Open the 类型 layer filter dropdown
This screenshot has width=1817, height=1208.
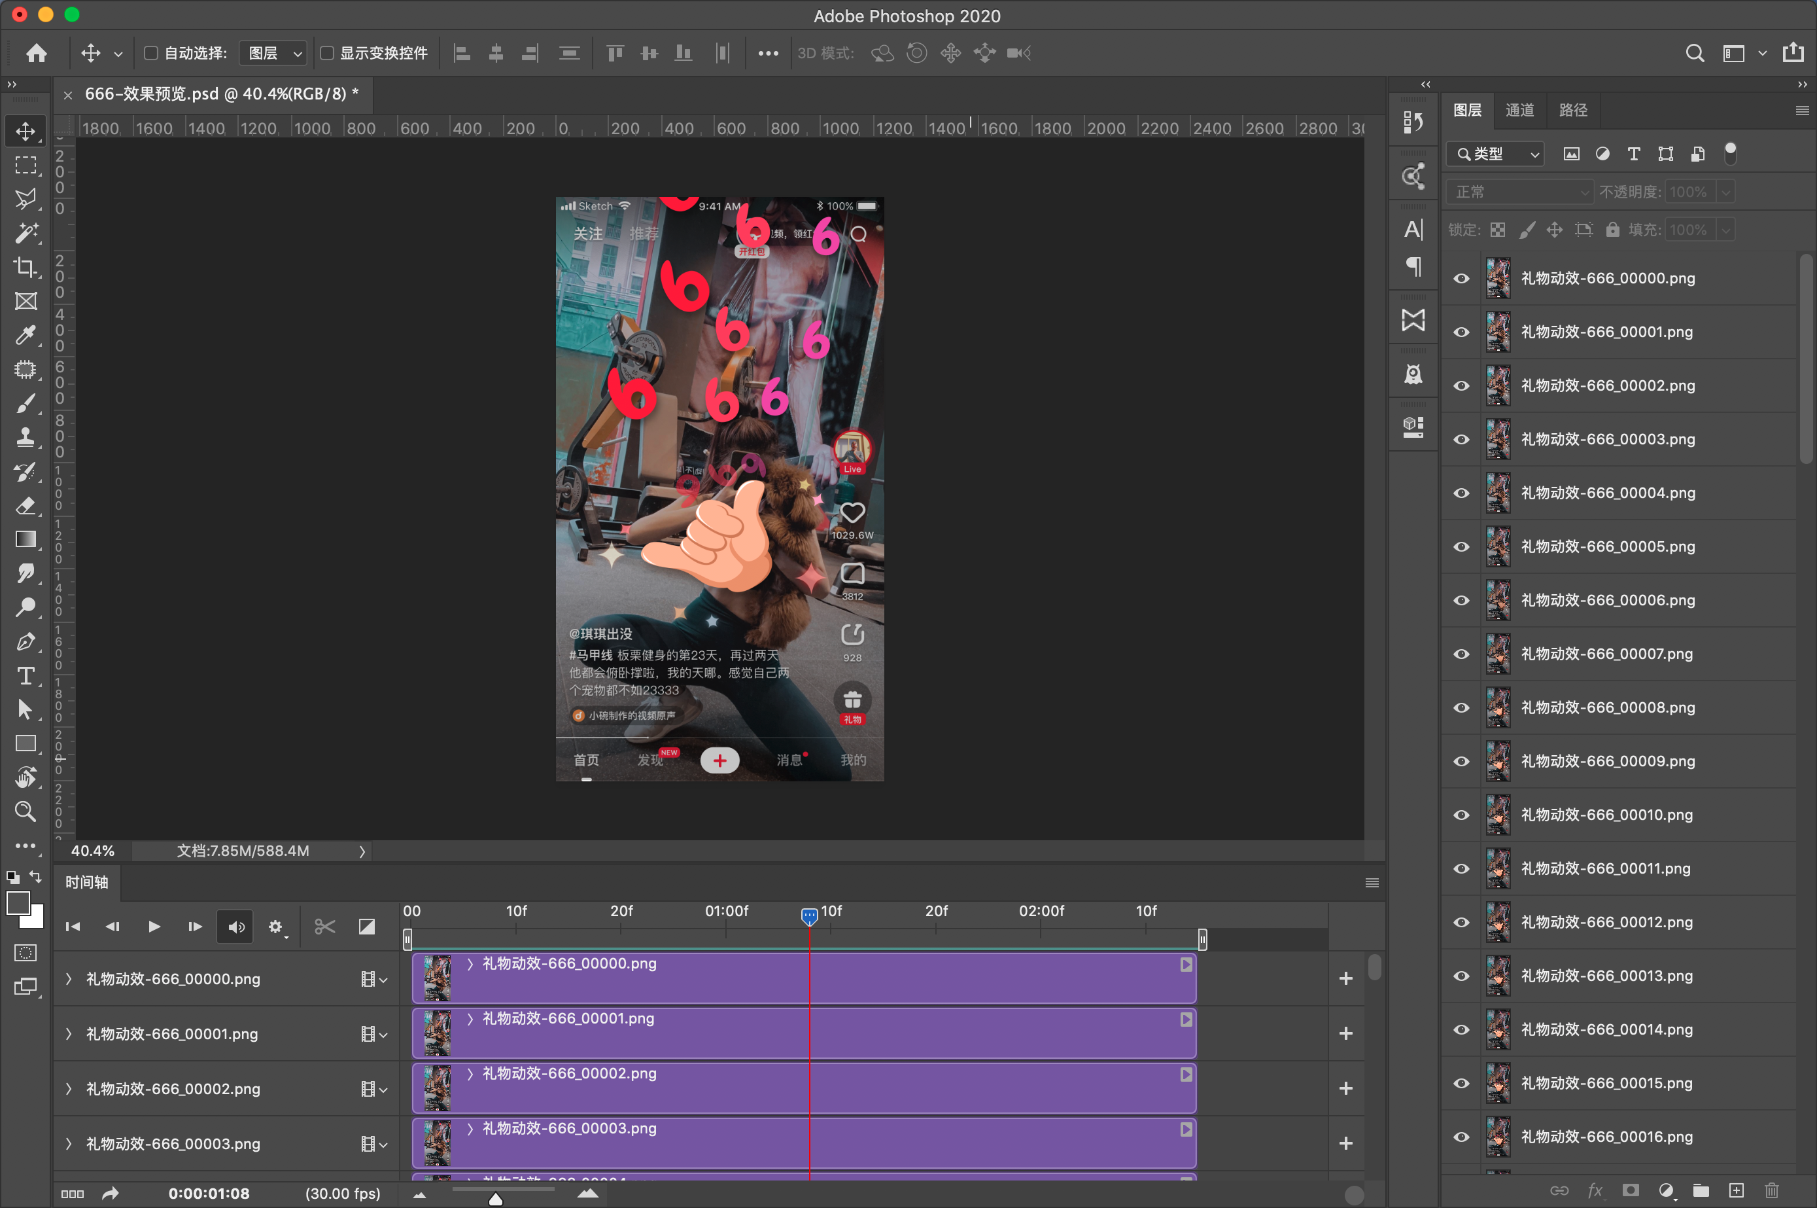tap(1495, 154)
